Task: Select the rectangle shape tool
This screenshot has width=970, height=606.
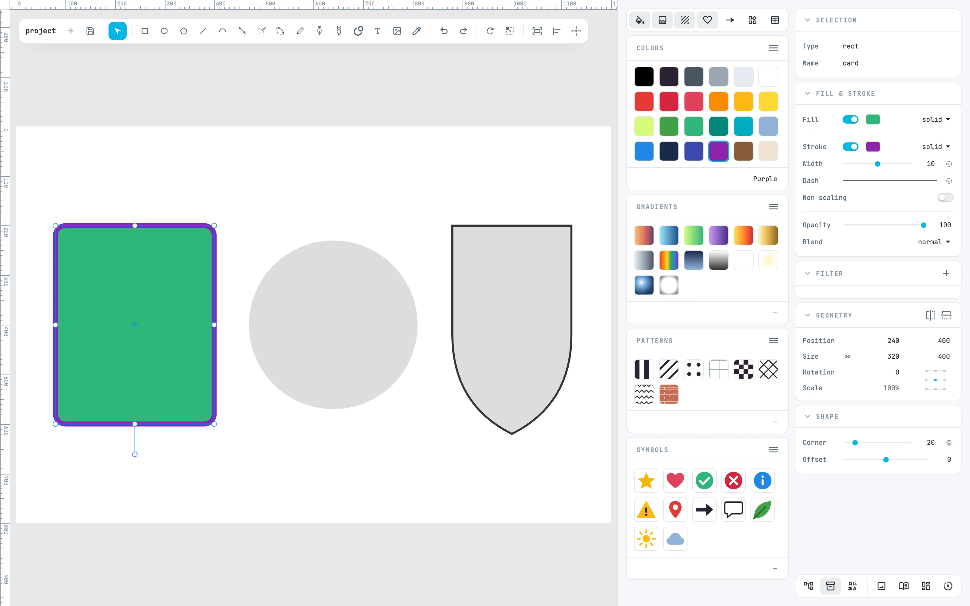Action: point(145,31)
